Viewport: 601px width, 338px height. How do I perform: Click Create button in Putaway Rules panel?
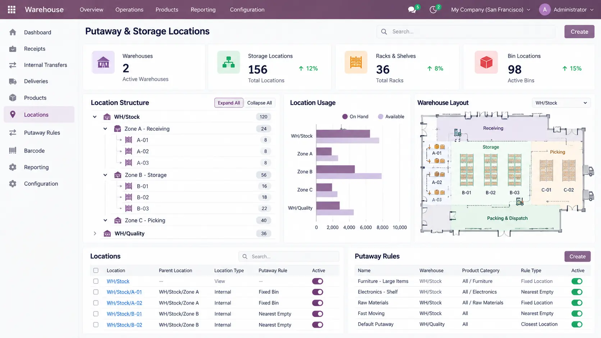click(578, 256)
